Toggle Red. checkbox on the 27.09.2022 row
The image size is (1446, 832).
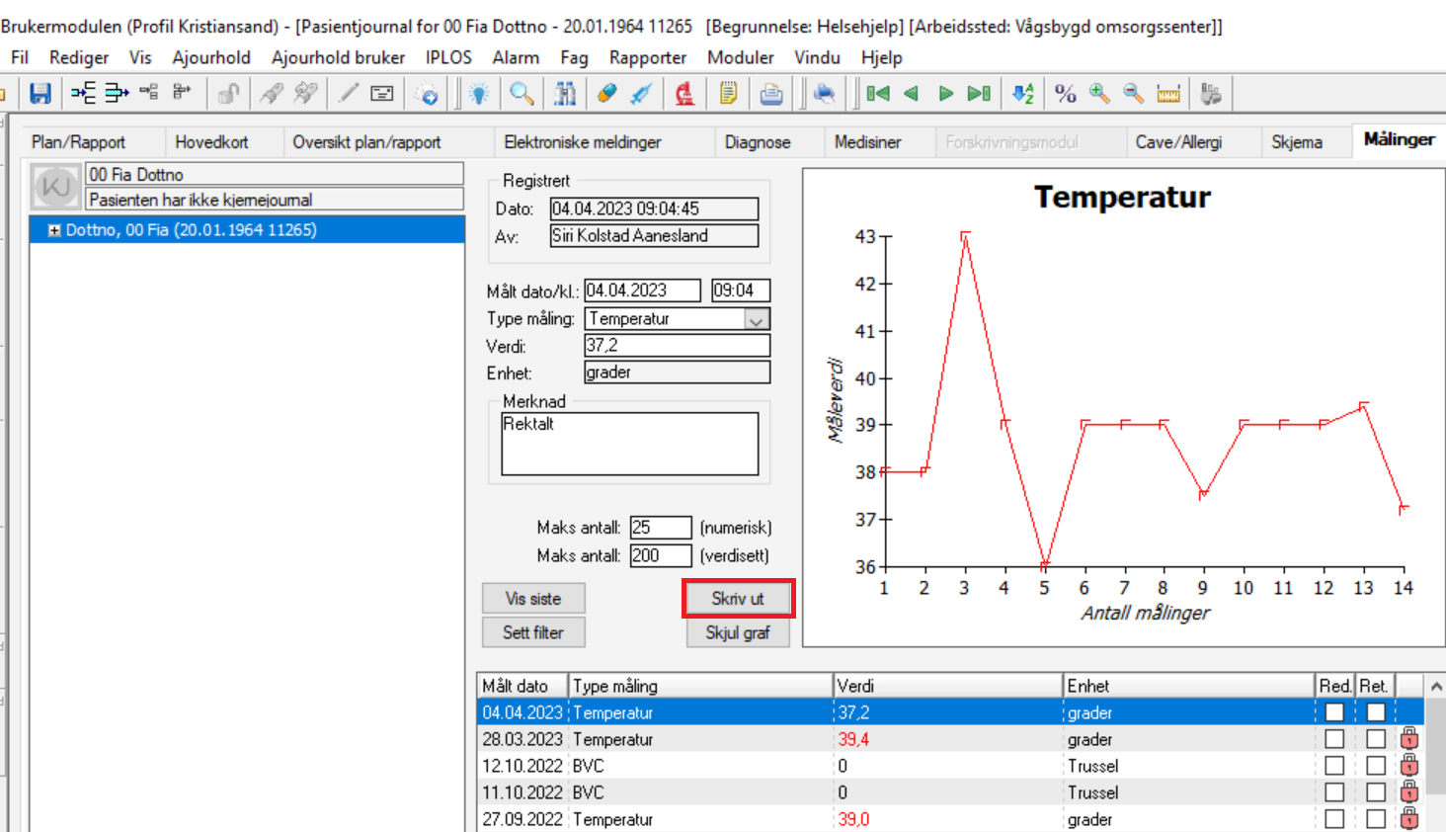(1334, 819)
